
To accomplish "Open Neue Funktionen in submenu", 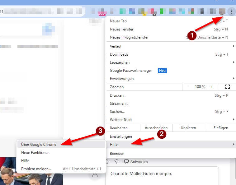I will click(x=61, y=153).
